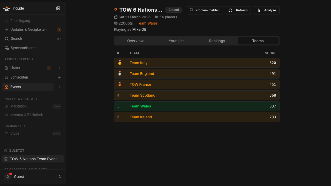Click MikelDB player name
Screen dimensions: 331x186
(139, 29)
